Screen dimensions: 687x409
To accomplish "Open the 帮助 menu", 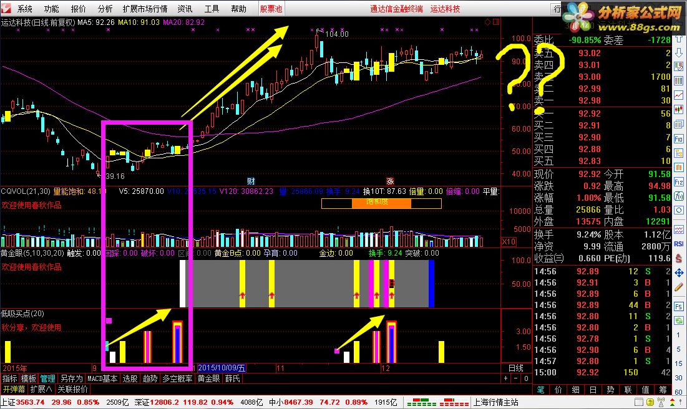I will pyautogui.click(x=239, y=9).
